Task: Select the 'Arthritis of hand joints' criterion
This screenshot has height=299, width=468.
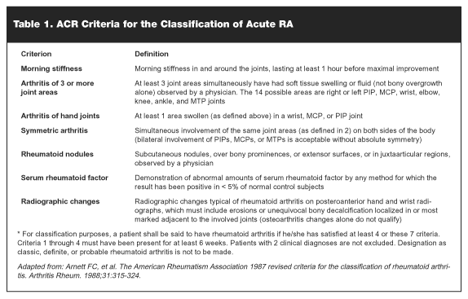Action: tap(60, 116)
